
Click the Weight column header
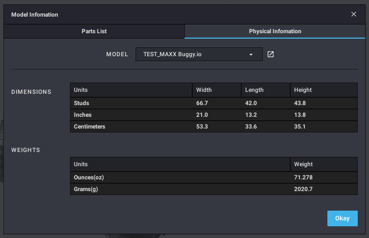coord(324,164)
